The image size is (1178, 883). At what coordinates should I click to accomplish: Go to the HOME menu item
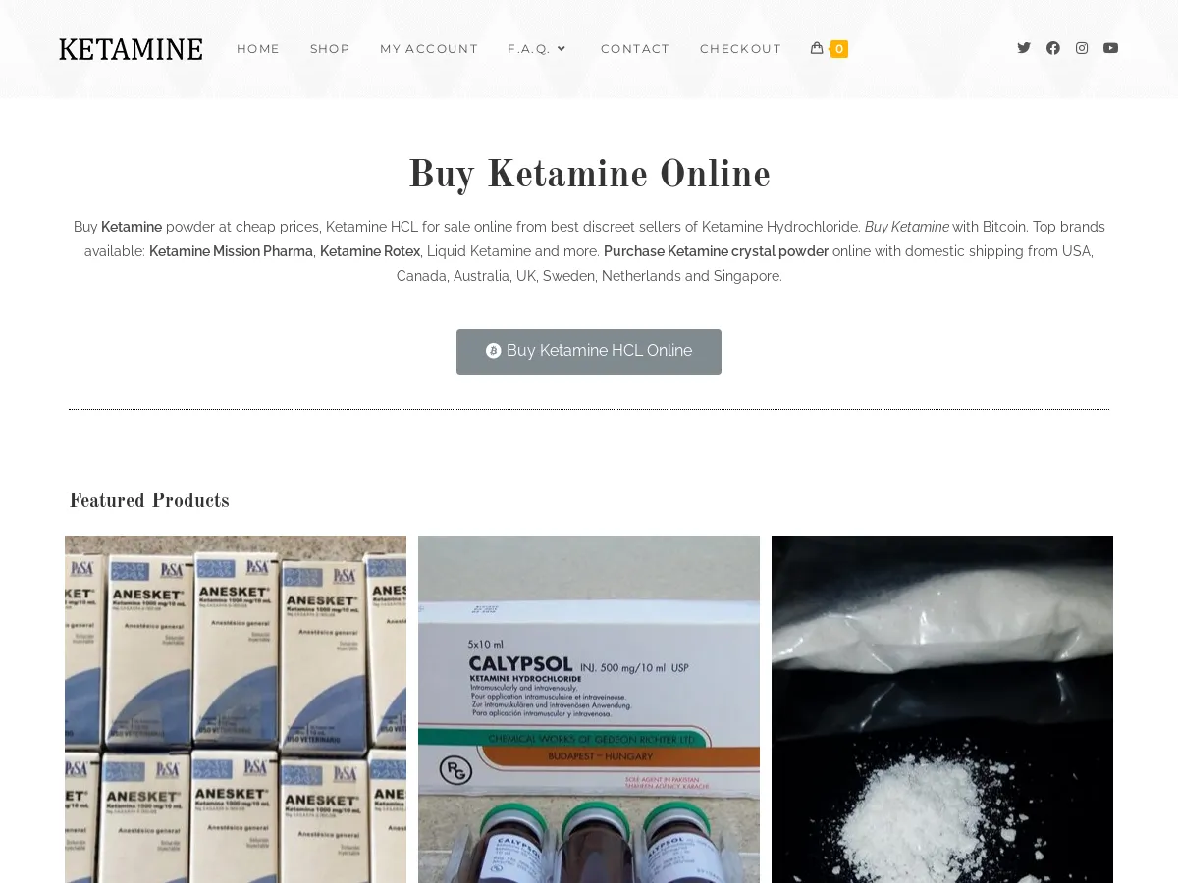tap(258, 48)
